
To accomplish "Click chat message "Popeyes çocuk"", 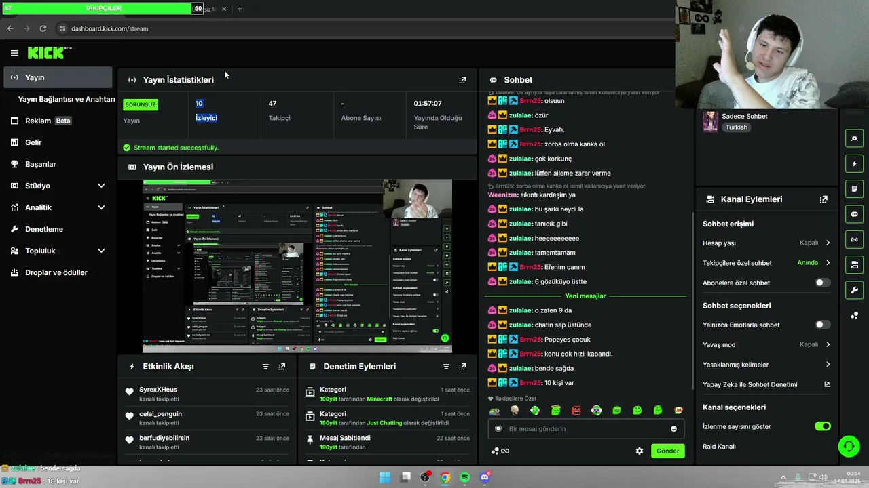I will pyautogui.click(x=568, y=340).
